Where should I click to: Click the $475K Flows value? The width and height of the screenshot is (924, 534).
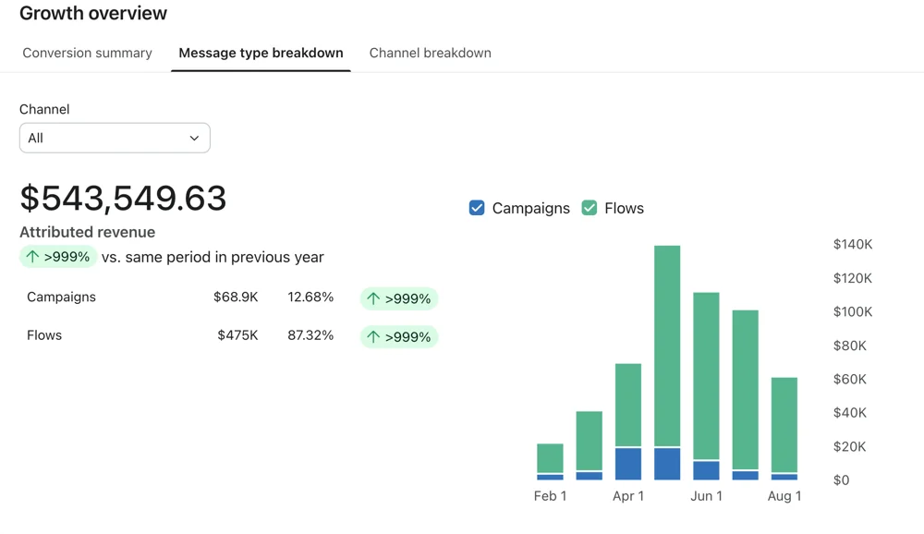pyautogui.click(x=238, y=335)
